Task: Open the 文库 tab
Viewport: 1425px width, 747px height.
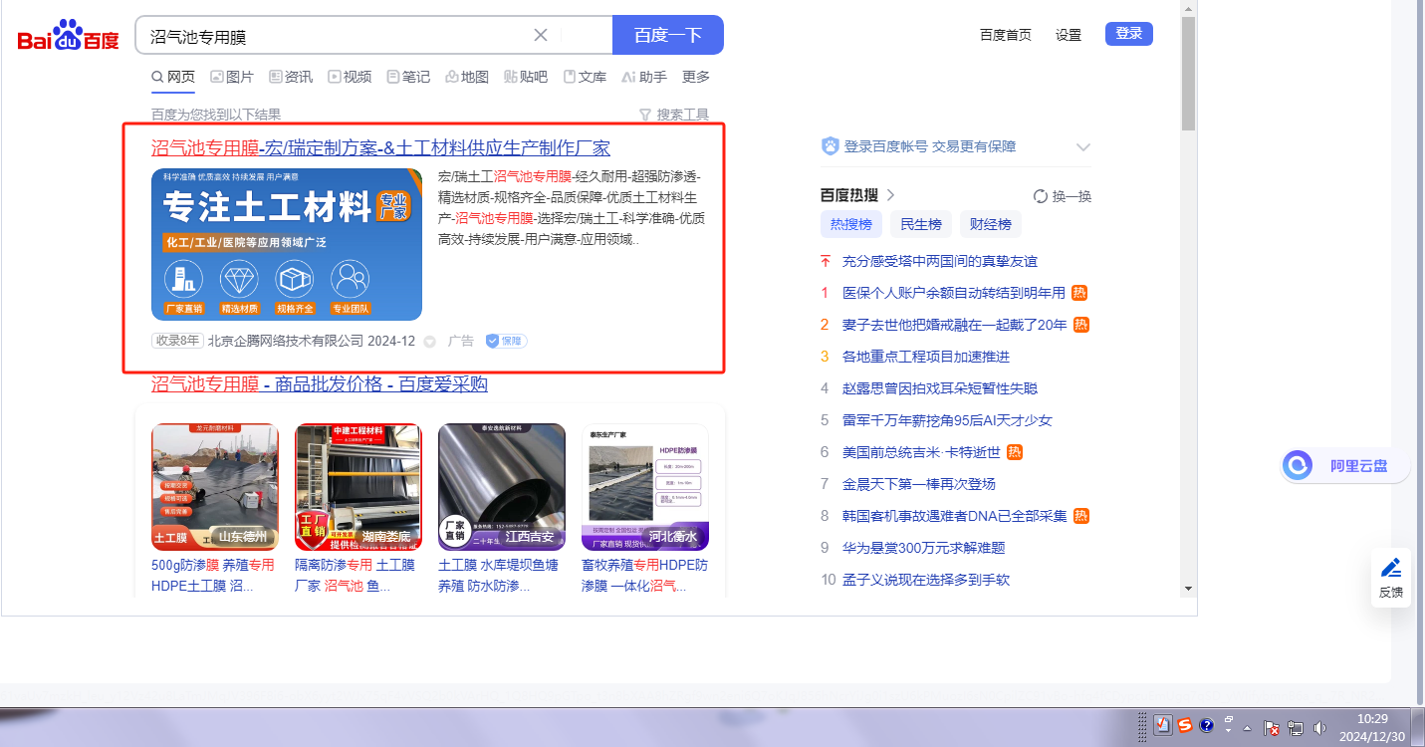Action: (x=585, y=77)
